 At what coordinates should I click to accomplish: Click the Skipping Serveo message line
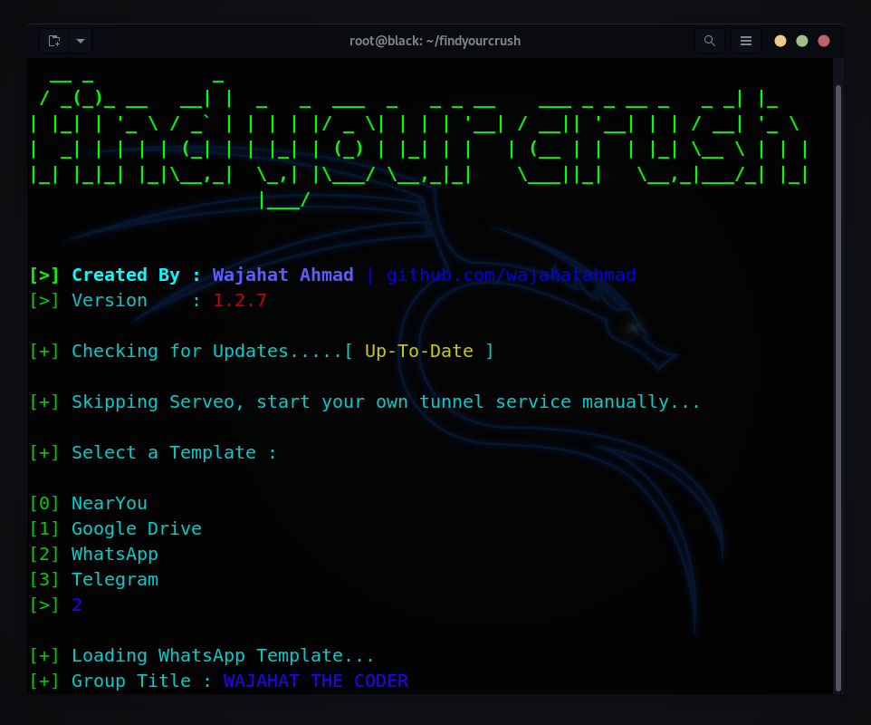(x=365, y=402)
